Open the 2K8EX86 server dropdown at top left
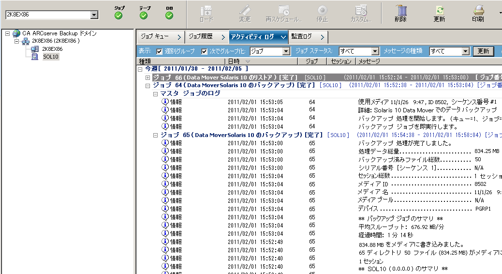Viewport: 502px width, 274px height. coord(94,15)
